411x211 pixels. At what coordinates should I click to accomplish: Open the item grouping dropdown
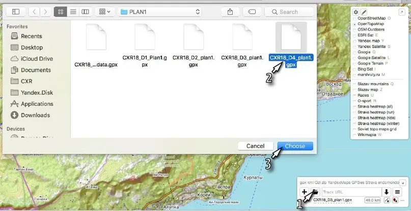(105, 12)
